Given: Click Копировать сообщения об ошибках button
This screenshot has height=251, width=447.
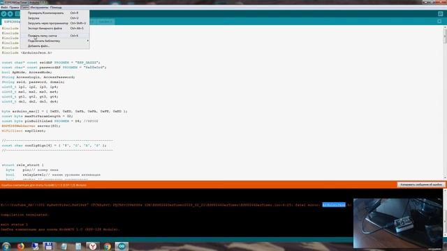Looking at the screenshot, I should [x=420, y=185].
